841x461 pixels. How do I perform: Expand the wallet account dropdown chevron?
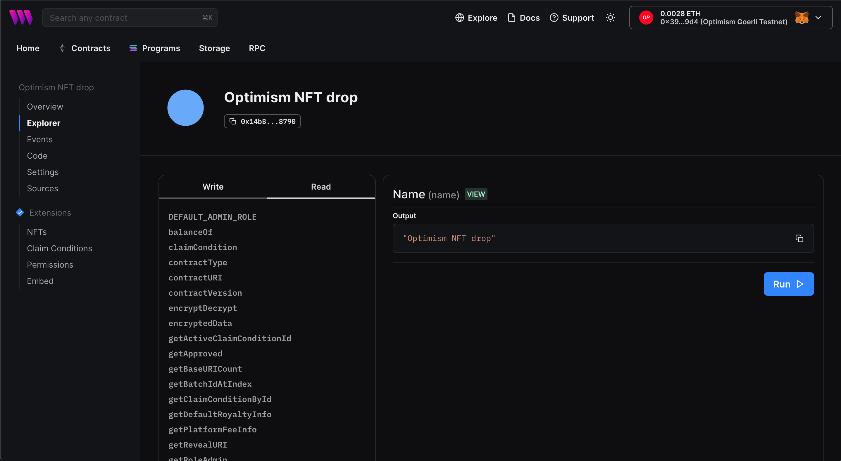coord(818,18)
